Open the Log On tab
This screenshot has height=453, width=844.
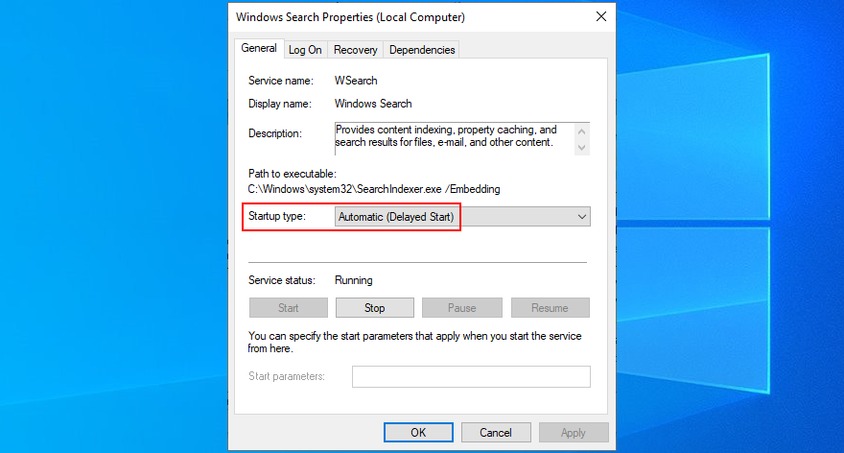click(x=305, y=50)
